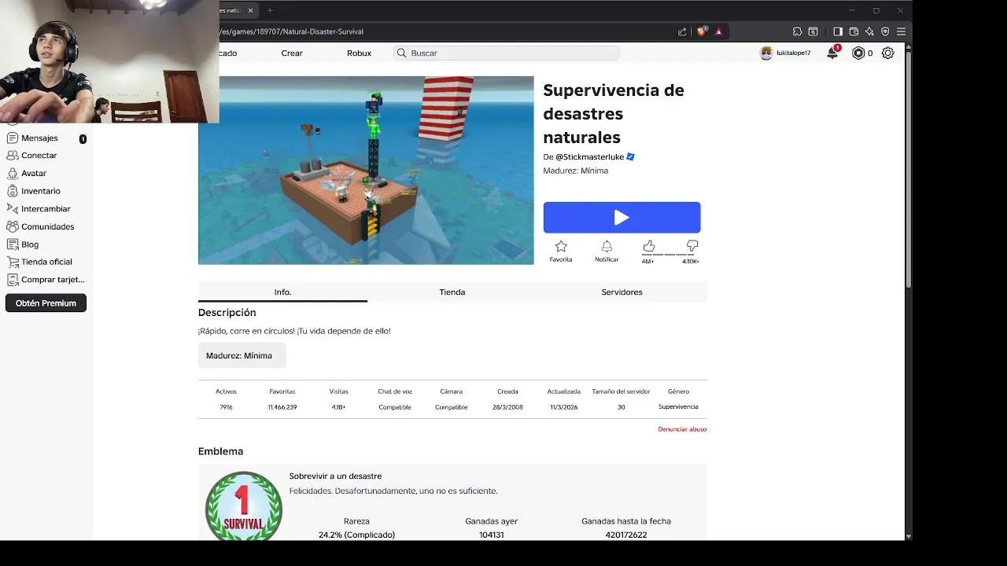Click the tab search icon in toolbar
The image size is (1007, 566).
coord(813,31)
